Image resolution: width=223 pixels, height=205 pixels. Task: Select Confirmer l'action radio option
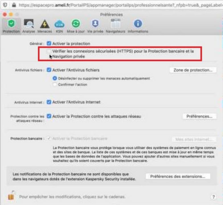tap(55, 84)
